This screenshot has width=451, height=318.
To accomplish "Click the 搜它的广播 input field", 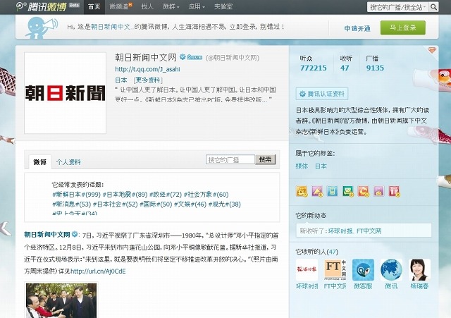I will click(230, 159).
